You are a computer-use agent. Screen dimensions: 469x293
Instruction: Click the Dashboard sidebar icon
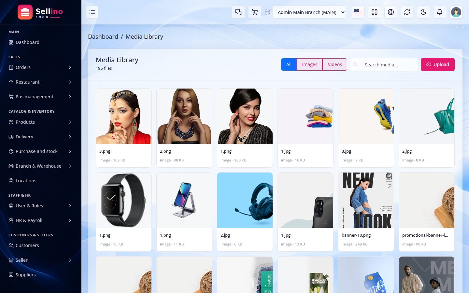tap(11, 42)
